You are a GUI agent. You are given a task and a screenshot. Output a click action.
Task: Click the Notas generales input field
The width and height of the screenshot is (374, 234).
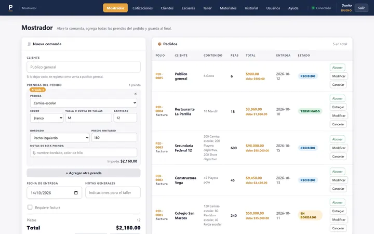(113, 192)
